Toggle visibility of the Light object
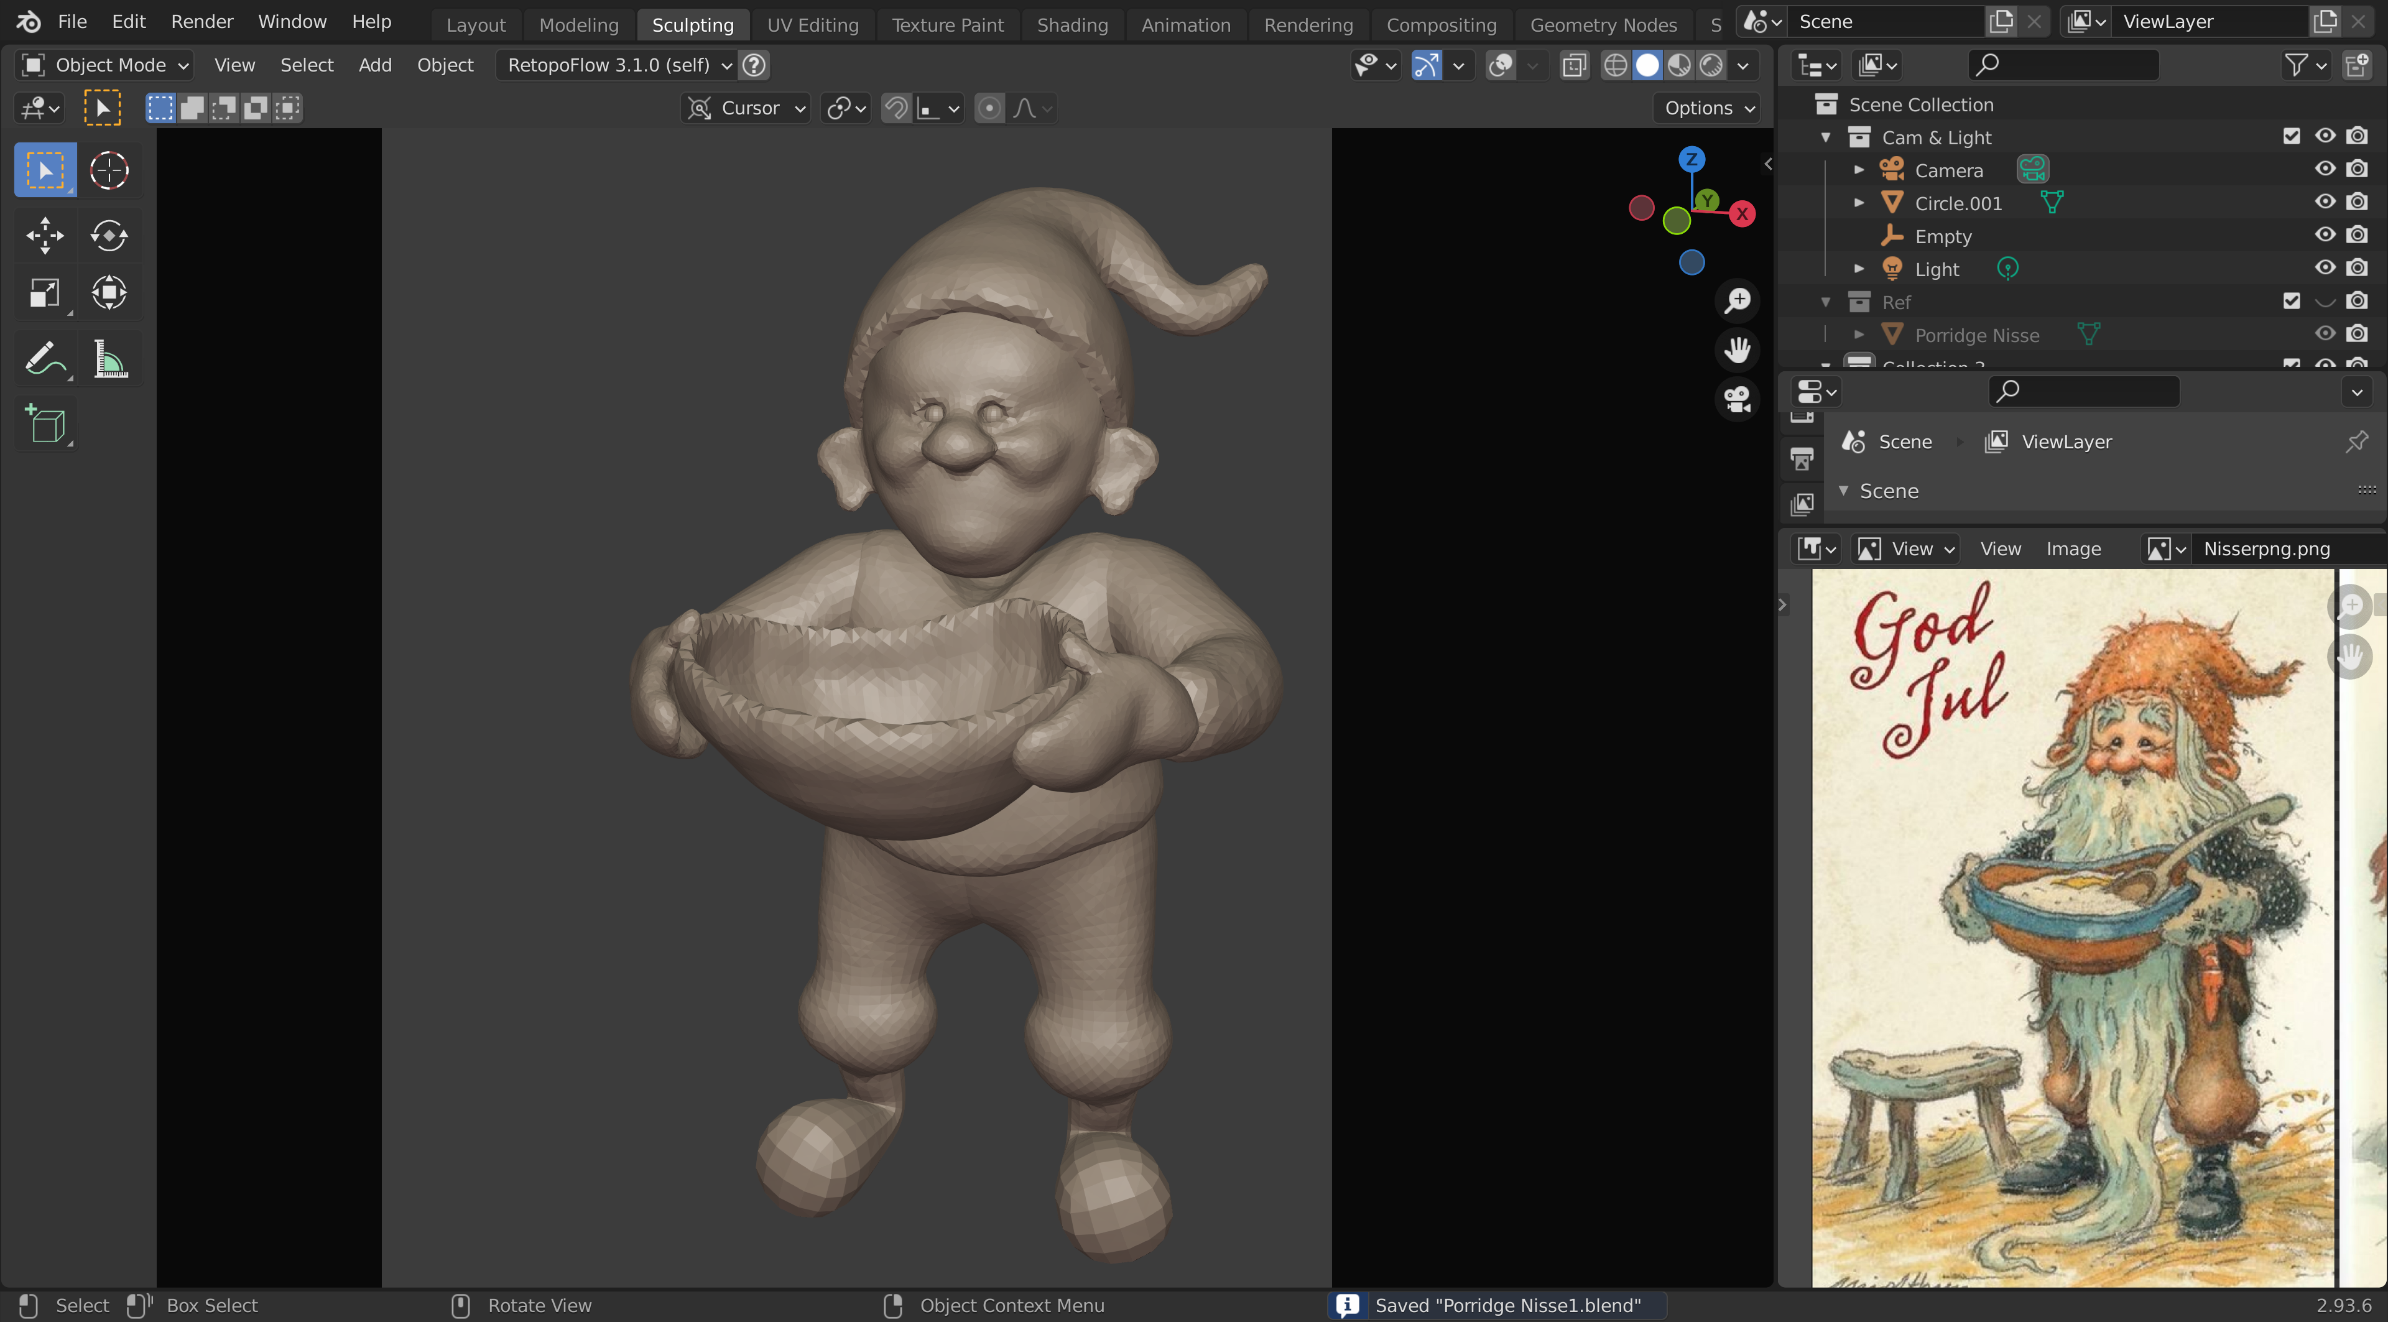 coord(2324,269)
